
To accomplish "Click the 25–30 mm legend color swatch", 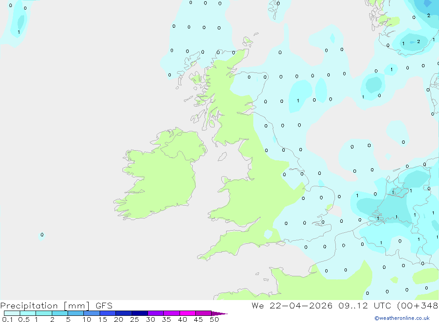I will [140, 313].
